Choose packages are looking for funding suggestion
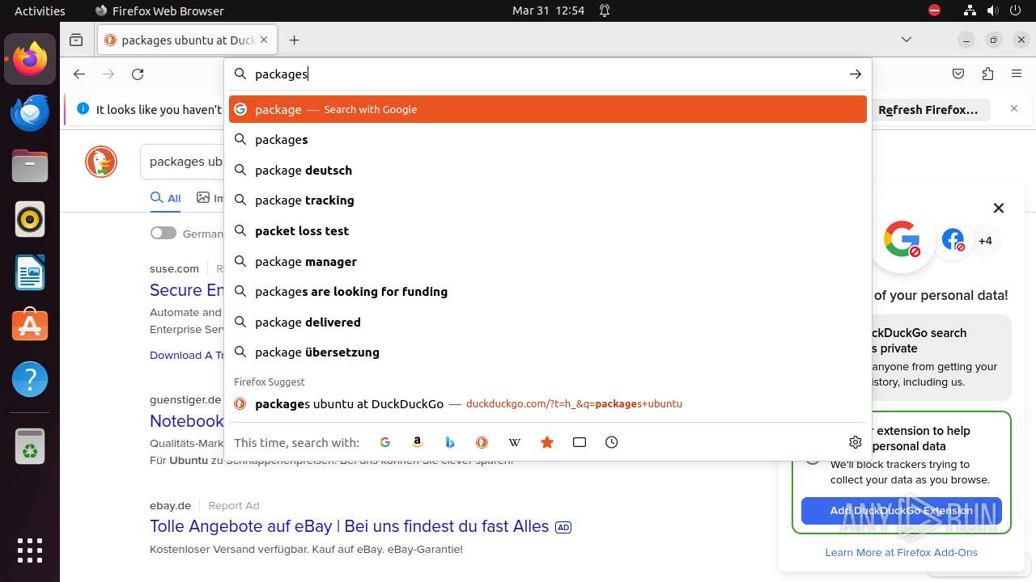This screenshot has width=1036, height=582. click(x=548, y=292)
